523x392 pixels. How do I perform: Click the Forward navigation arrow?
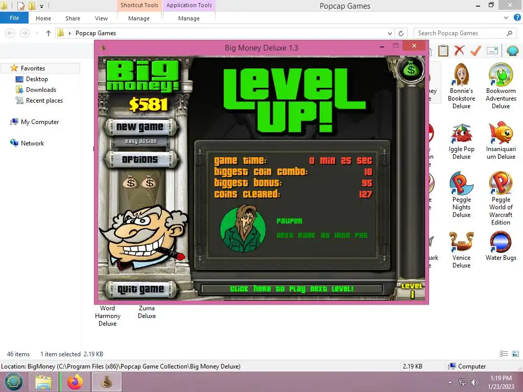click(x=25, y=33)
